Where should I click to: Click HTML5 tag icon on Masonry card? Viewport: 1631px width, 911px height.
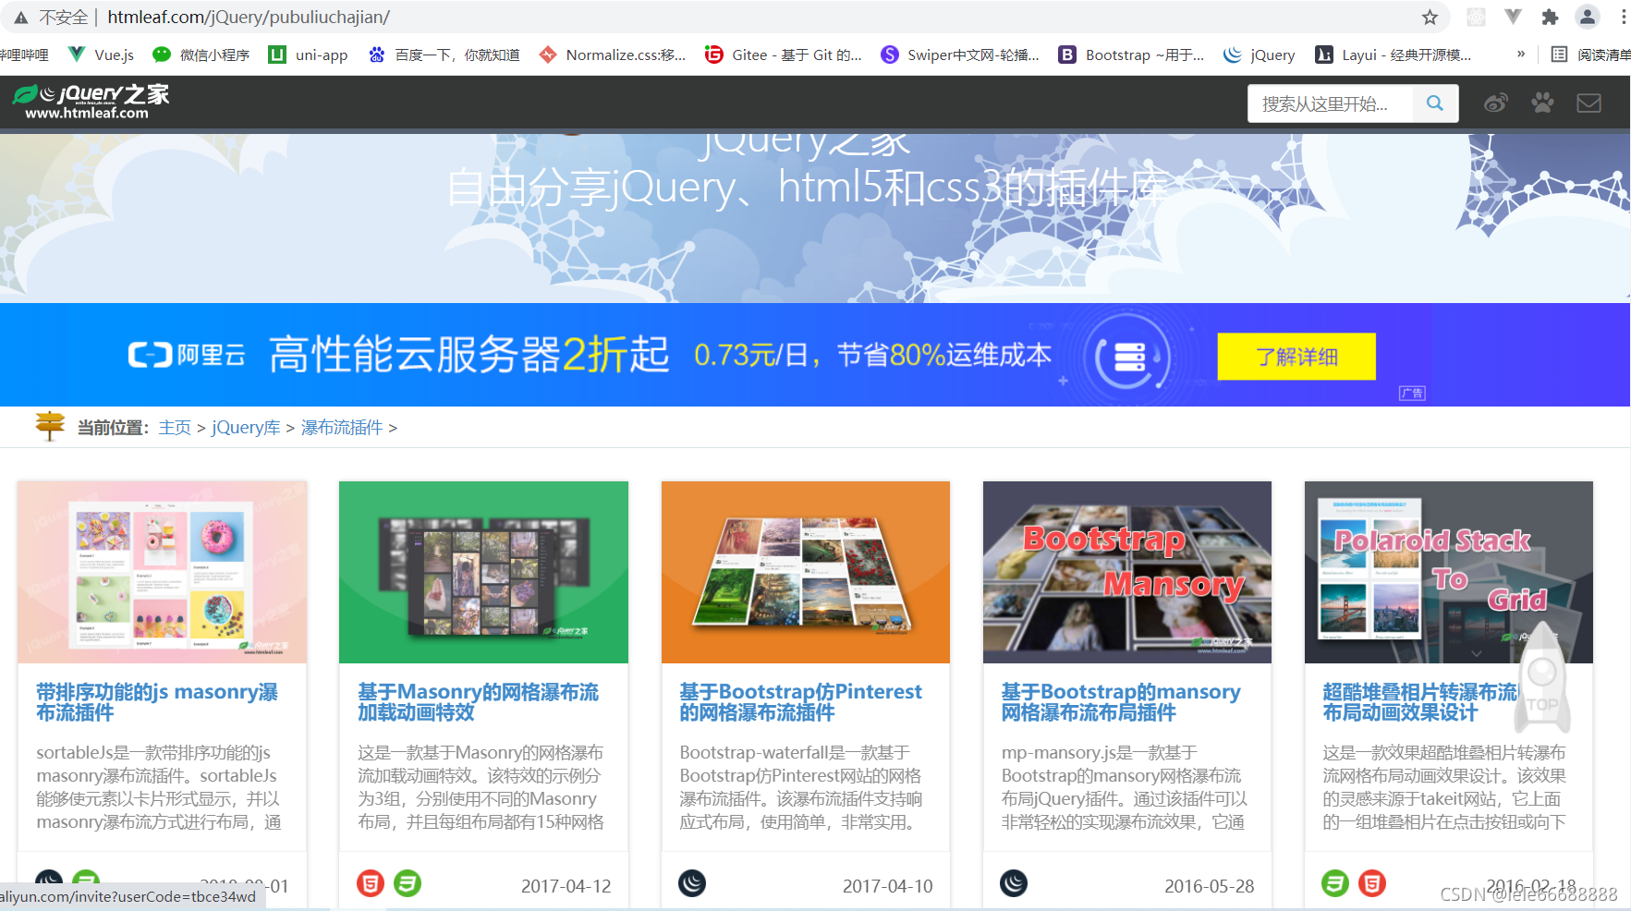[x=371, y=883]
